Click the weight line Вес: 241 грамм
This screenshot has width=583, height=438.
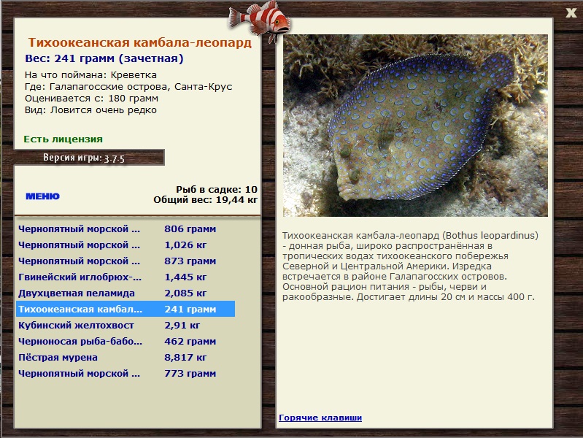[x=104, y=58]
